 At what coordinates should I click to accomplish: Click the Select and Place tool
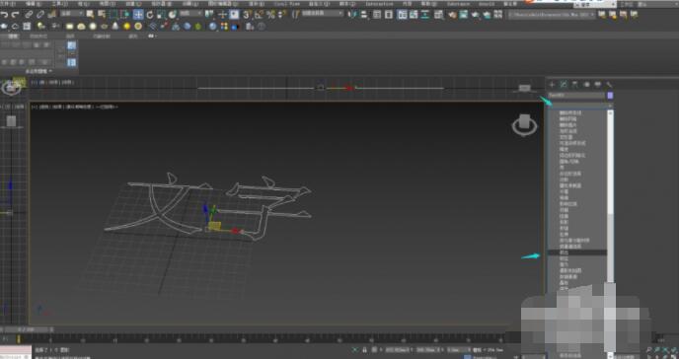pyautogui.click(x=172, y=15)
